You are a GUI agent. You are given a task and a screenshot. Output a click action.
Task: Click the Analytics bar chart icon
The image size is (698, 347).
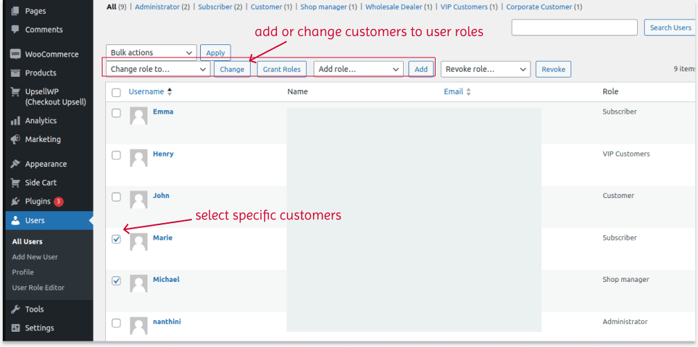click(x=15, y=121)
